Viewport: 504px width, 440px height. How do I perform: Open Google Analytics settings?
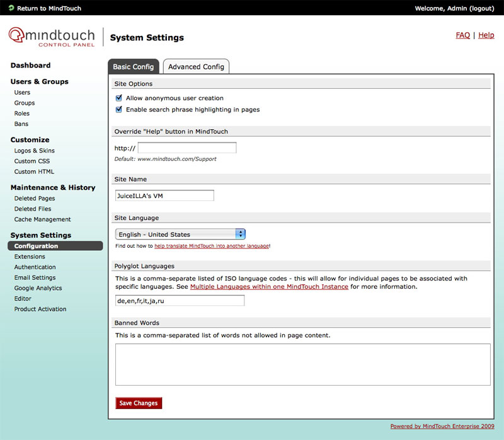[x=38, y=288]
